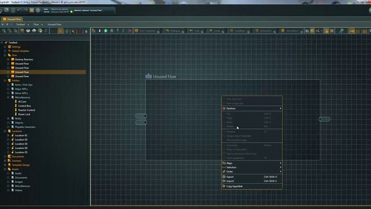The width and height of the screenshot is (371, 209).
Task: Select Playable characters folder
Action: coord(25,127)
